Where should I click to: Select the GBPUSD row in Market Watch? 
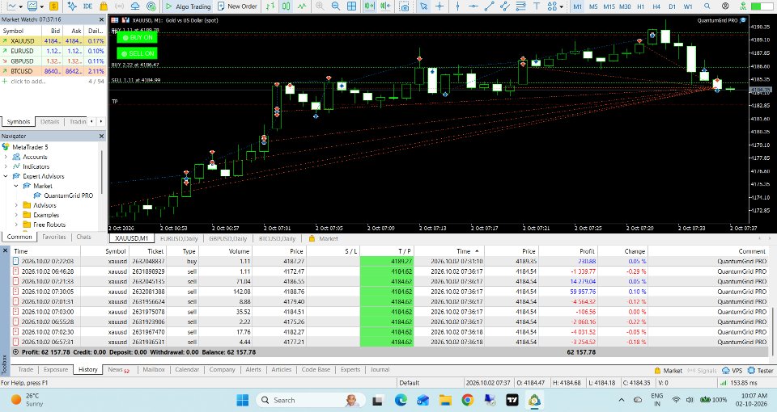[53, 61]
